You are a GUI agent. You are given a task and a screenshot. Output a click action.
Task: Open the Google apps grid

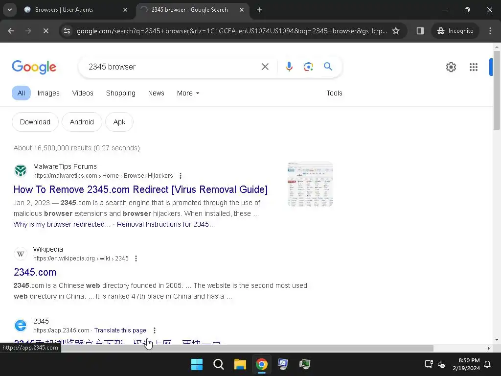click(474, 67)
